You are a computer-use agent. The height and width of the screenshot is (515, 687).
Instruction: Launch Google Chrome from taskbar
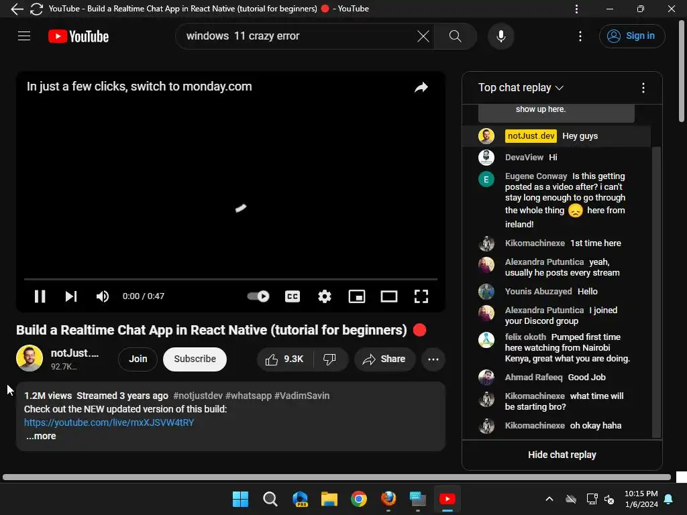[x=359, y=499]
